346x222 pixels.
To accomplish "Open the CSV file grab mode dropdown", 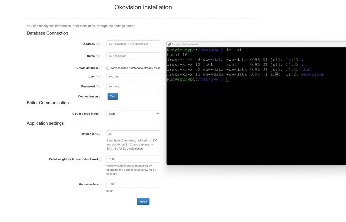I will [133, 114].
